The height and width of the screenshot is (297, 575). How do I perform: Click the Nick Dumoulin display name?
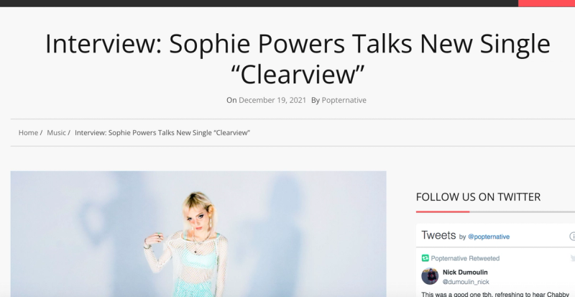465,272
